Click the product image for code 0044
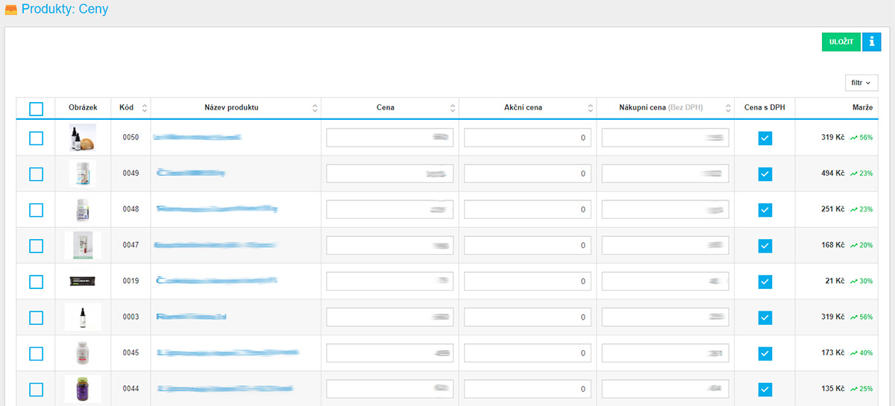895x406 pixels. coord(83,389)
